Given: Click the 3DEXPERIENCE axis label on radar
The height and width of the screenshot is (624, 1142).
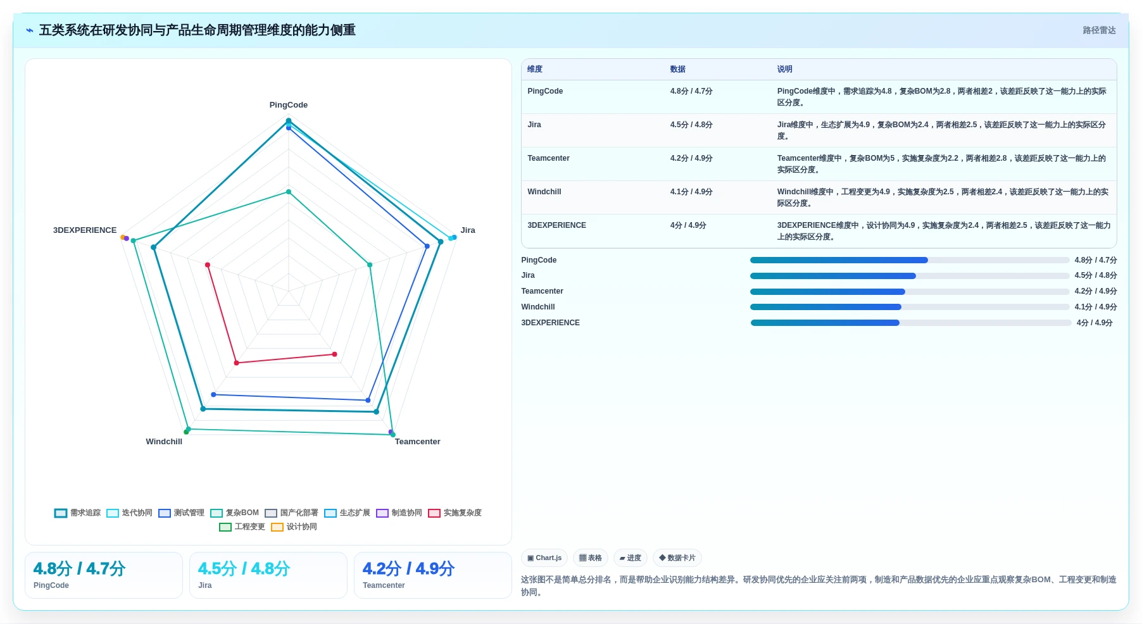Looking at the screenshot, I should tap(85, 230).
